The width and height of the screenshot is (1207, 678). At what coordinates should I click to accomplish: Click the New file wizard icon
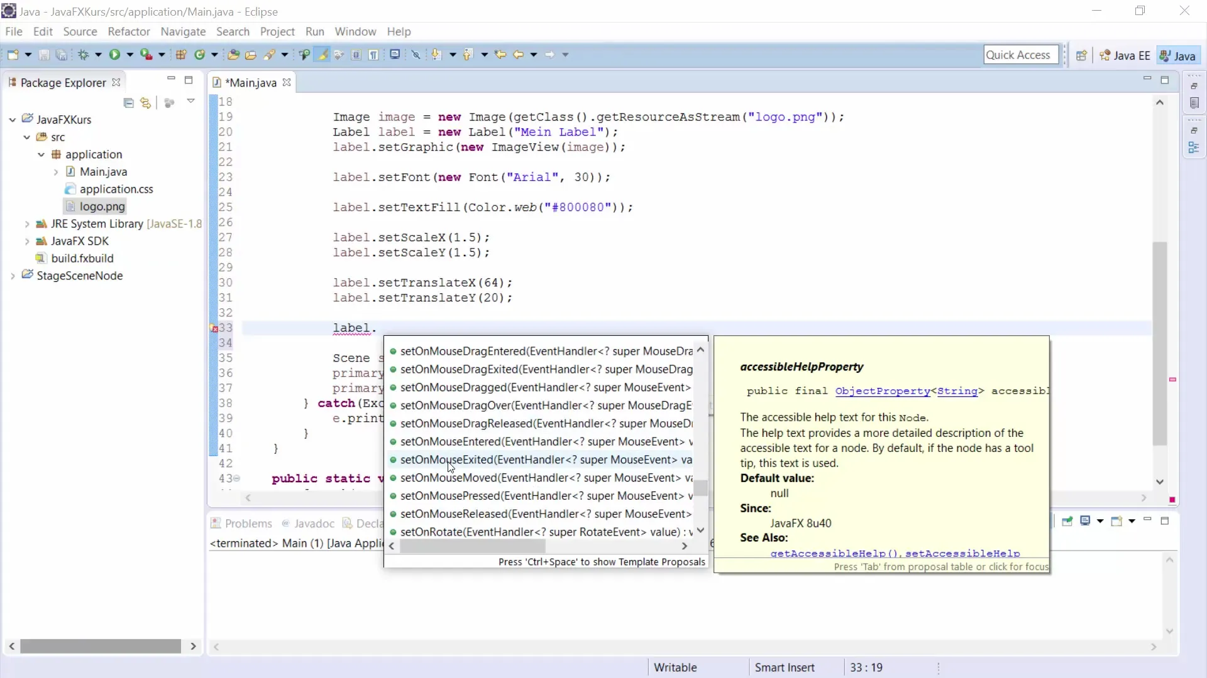point(13,55)
